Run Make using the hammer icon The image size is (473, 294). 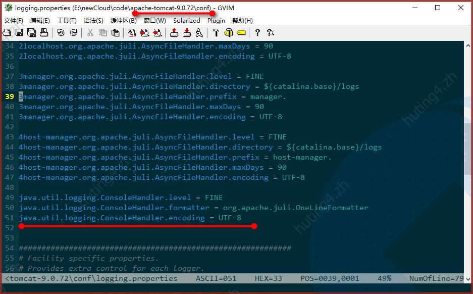216,33
